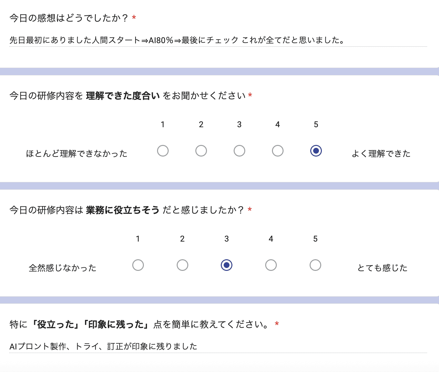Select rating 4 for usefulness question
The height and width of the screenshot is (372, 439).
(x=271, y=265)
